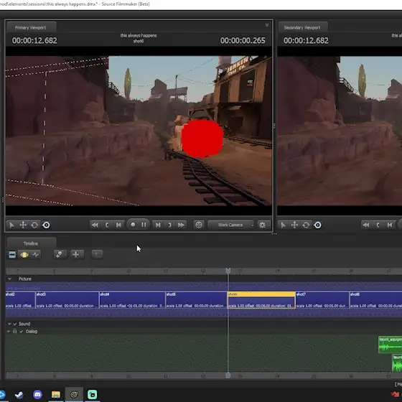Image resolution: width=402 pixels, height=402 pixels.
Task: Switch to Motion Editor mode in Timeline
Action: [24, 255]
